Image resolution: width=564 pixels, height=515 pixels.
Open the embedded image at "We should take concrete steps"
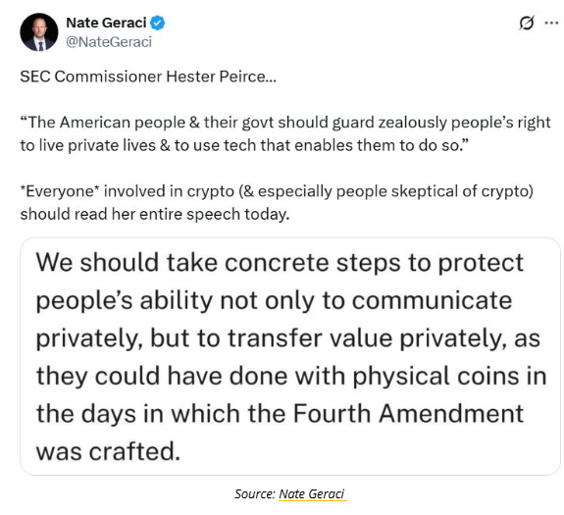pyautogui.click(x=290, y=356)
